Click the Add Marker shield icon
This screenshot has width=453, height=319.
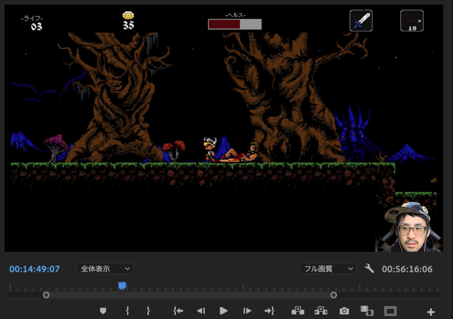click(x=103, y=311)
